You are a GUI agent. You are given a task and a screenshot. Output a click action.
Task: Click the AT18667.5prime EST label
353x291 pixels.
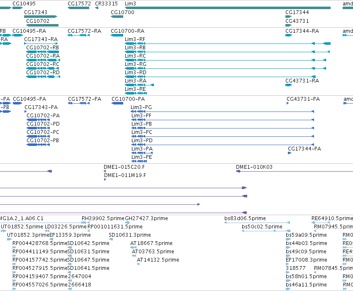151,243
